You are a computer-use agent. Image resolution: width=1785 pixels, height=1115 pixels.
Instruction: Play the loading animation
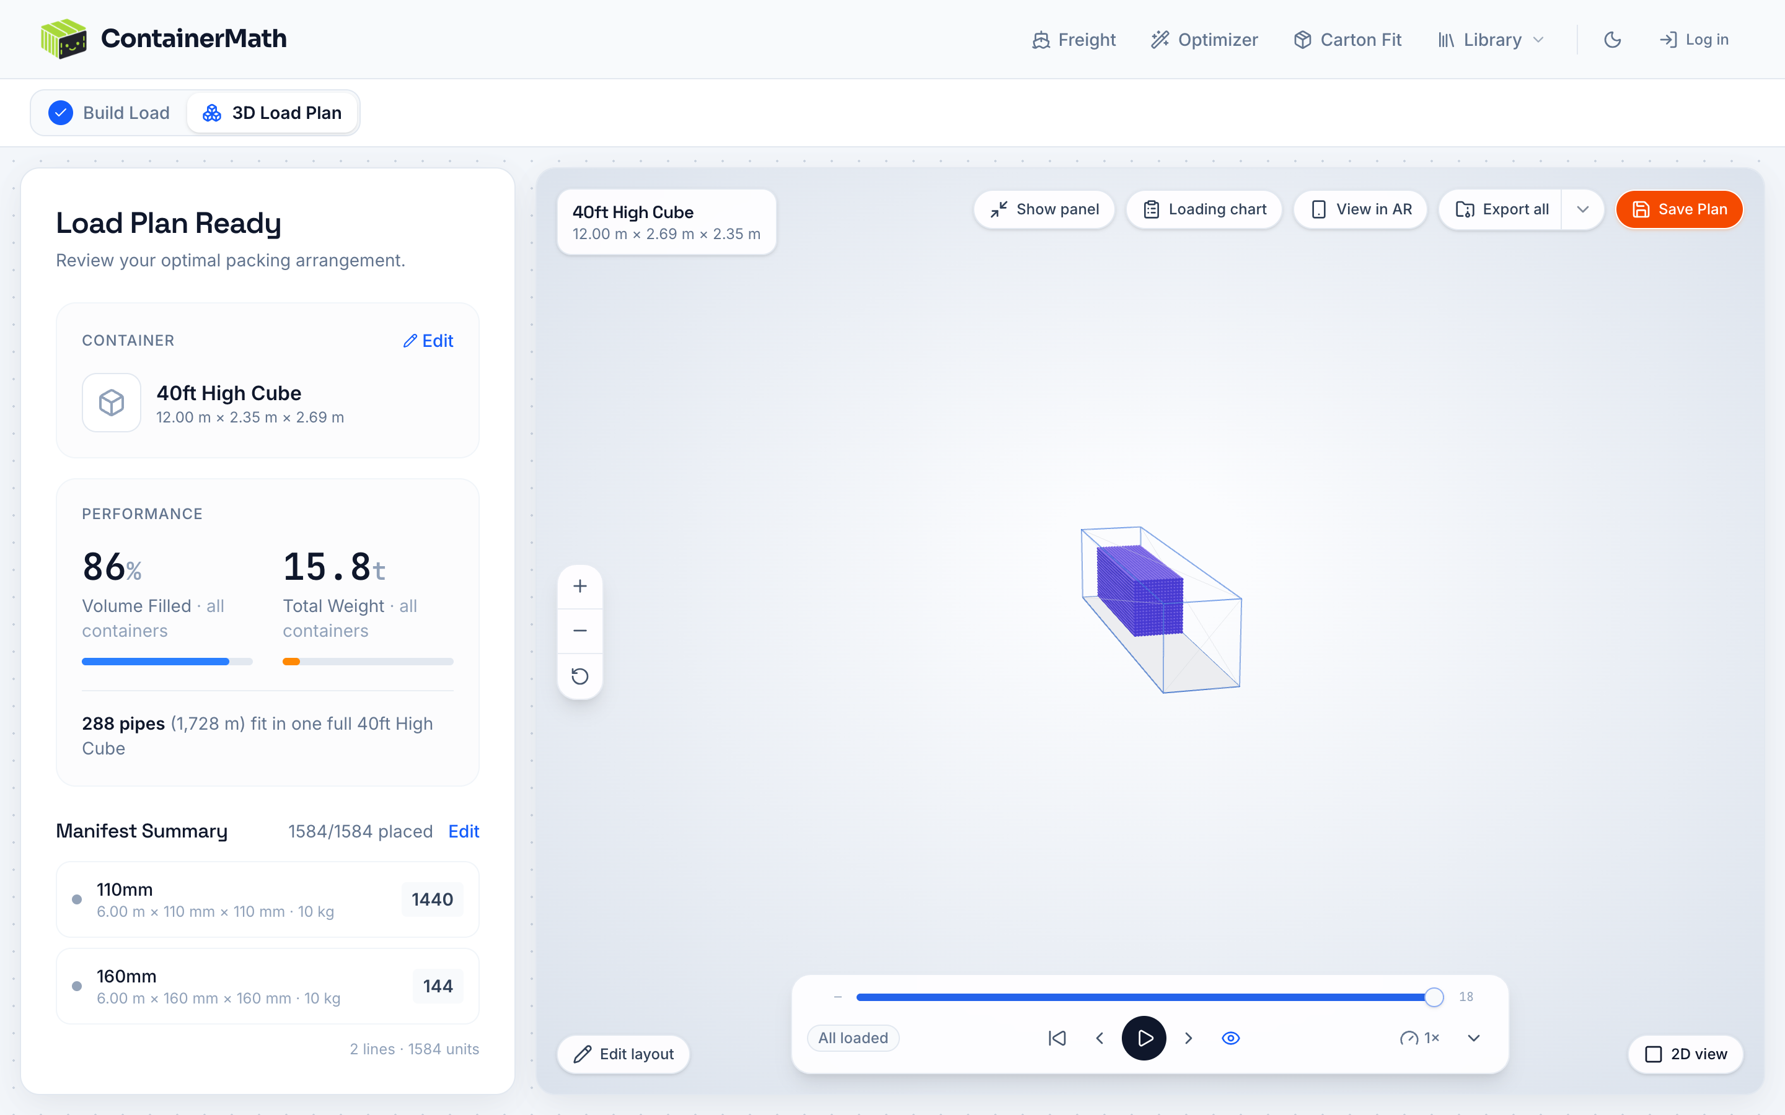click(x=1144, y=1038)
